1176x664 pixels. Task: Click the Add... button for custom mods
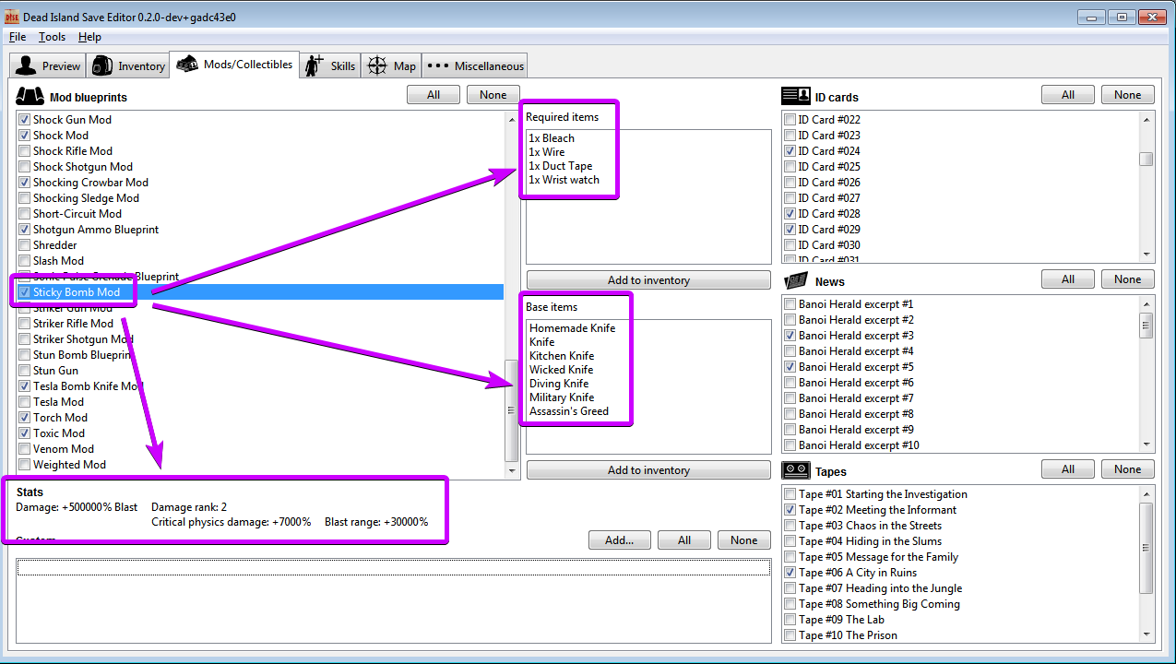point(619,540)
